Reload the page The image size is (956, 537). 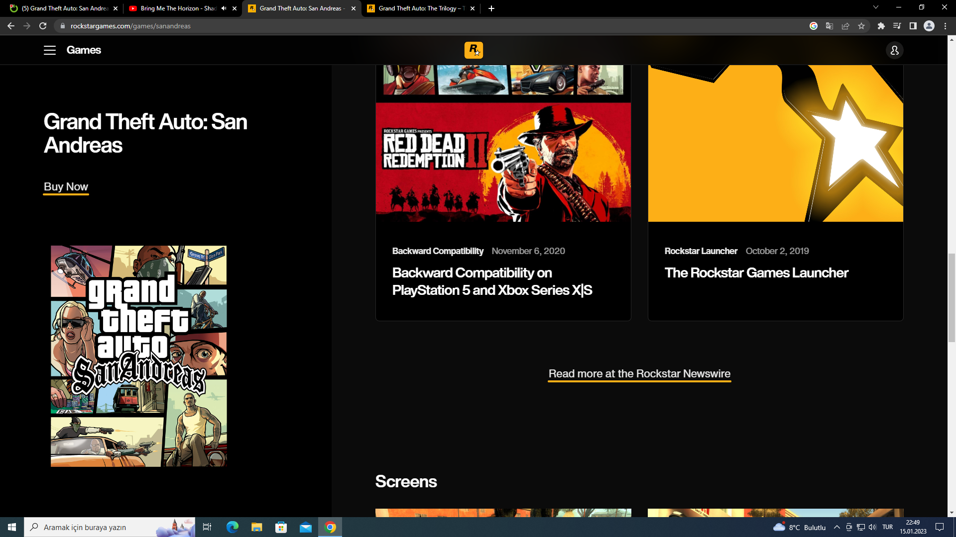pos(43,26)
